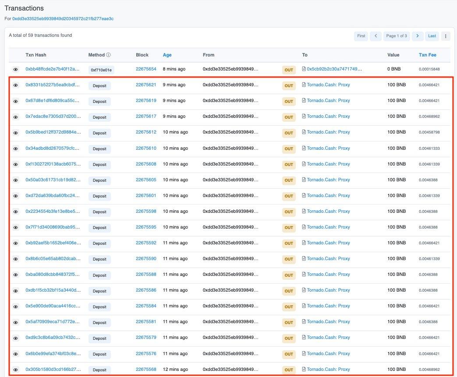Click the Method info circle icon

[x=108, y=55]
